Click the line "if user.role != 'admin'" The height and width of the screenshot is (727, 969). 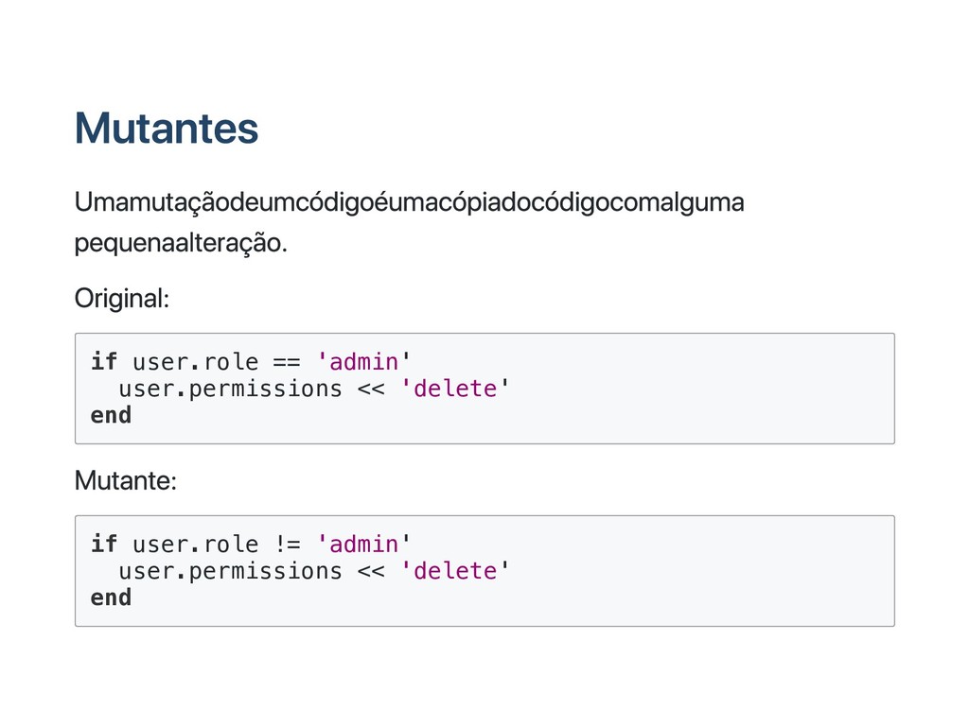[x=250, y=545]
